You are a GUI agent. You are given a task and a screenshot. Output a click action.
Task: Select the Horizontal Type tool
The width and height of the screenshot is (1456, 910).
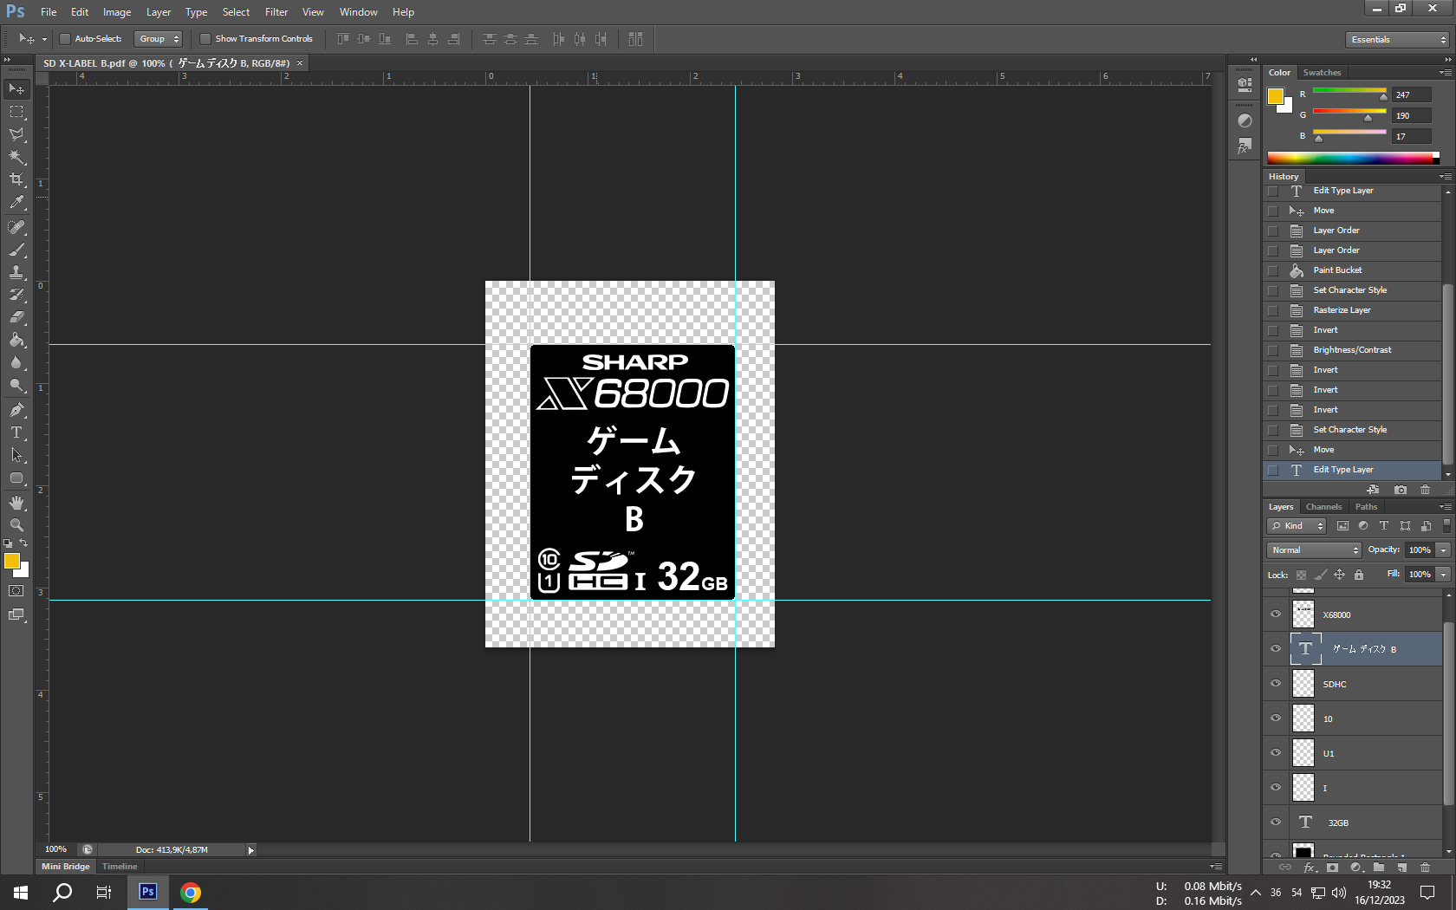[x=16, y=432]
